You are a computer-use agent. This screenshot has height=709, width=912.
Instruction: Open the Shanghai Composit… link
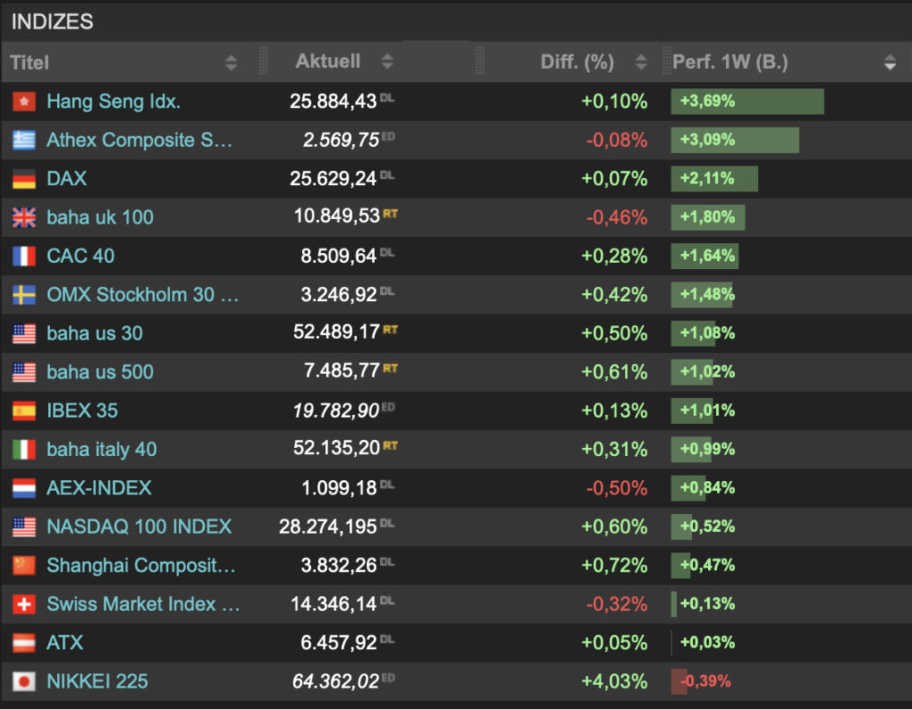(142, 566)
